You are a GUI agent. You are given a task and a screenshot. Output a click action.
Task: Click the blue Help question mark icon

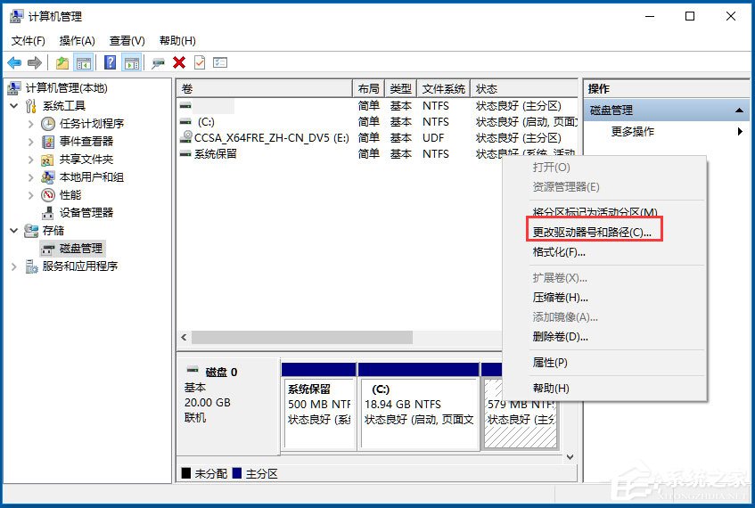(x=110, y=62)
